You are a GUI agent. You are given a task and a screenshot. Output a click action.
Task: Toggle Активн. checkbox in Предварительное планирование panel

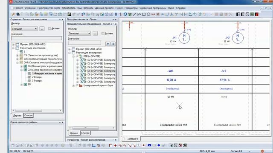(103, 33)
